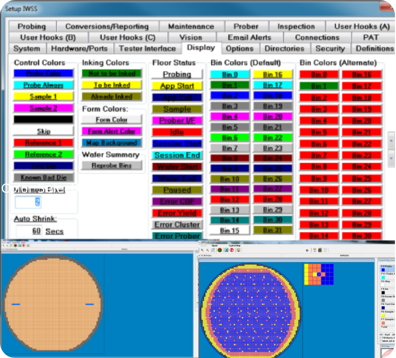Click dark red crossed icon in right toolbar

point(320,250)
